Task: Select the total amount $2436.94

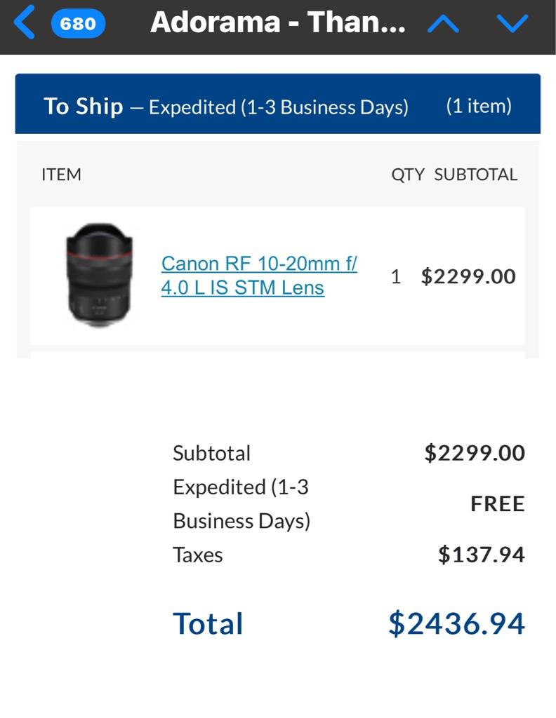Action: click(456, 623)
